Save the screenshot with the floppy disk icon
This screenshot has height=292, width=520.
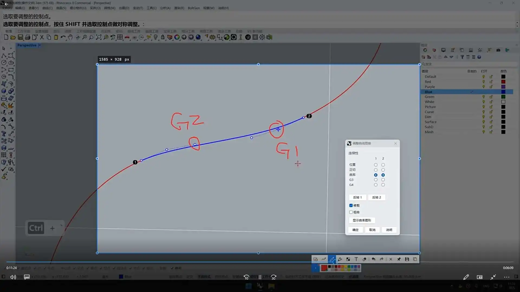point(407,259)
